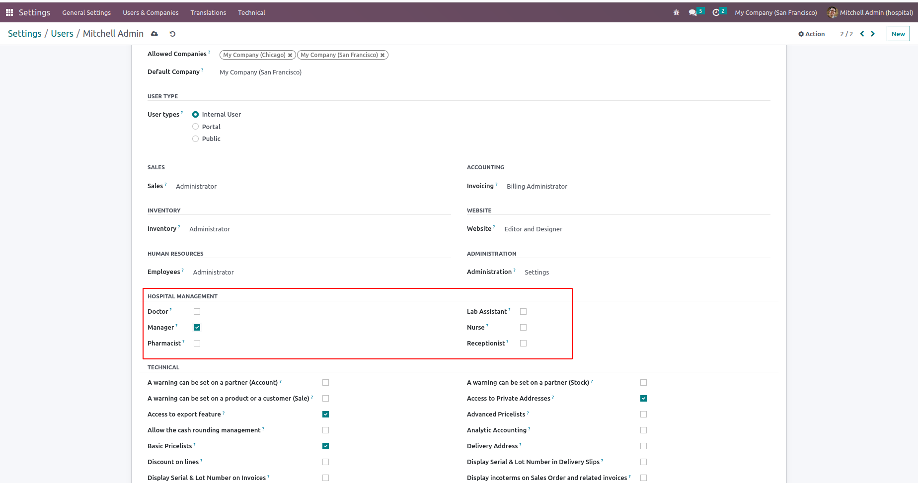This screenshot has width=918, height=483.
Task: Open the Users & Companies menu
Action: pyautogui.click(x=151, y=12)
